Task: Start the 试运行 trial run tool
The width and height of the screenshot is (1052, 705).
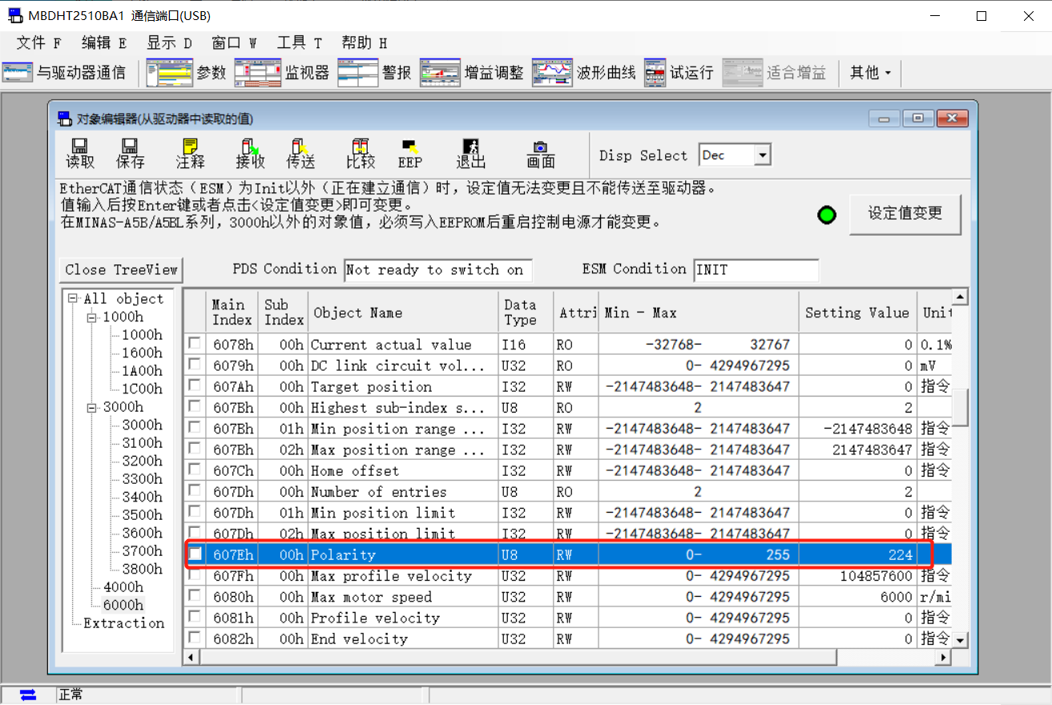Action: 679,73
